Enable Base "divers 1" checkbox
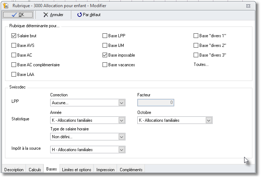This screenshot has height=178, width=261. [x=196, y=36]
